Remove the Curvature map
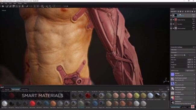The width and height of the screenshot is (196, 110). [x=194, y=93]
